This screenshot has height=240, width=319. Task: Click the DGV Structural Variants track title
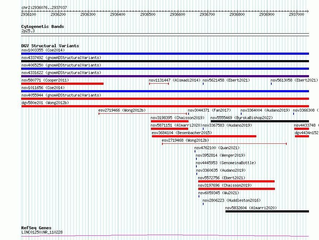tap(50, 46)
